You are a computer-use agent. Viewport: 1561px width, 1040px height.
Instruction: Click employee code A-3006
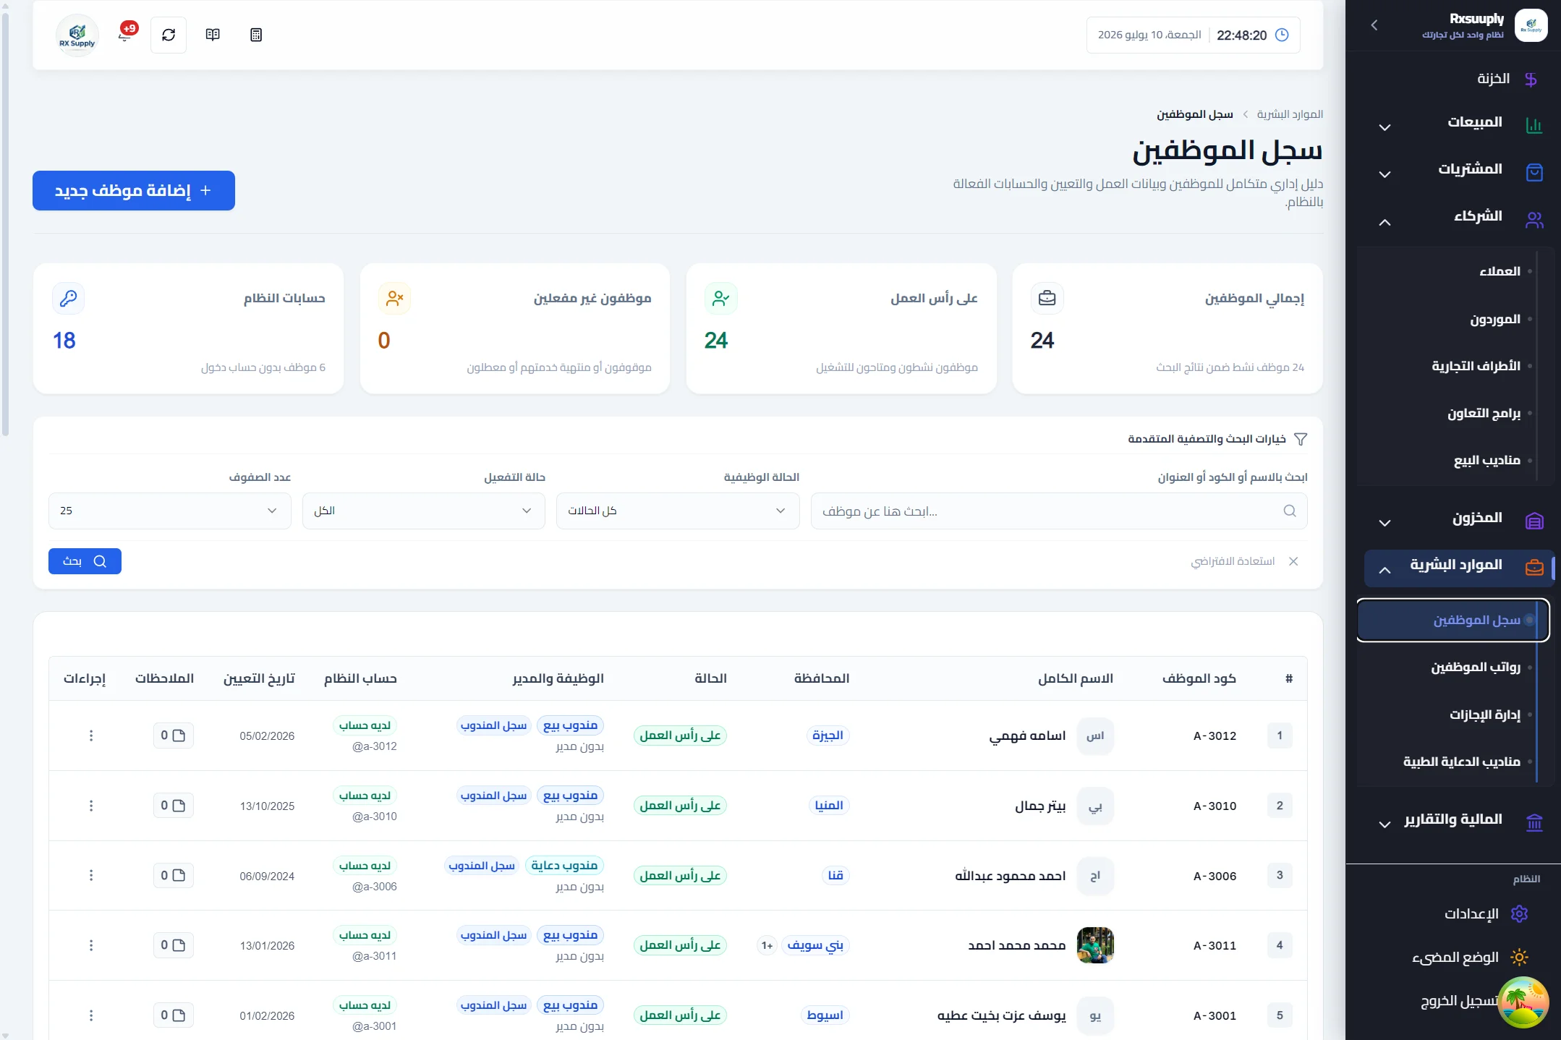click(x=1215, y=876)
